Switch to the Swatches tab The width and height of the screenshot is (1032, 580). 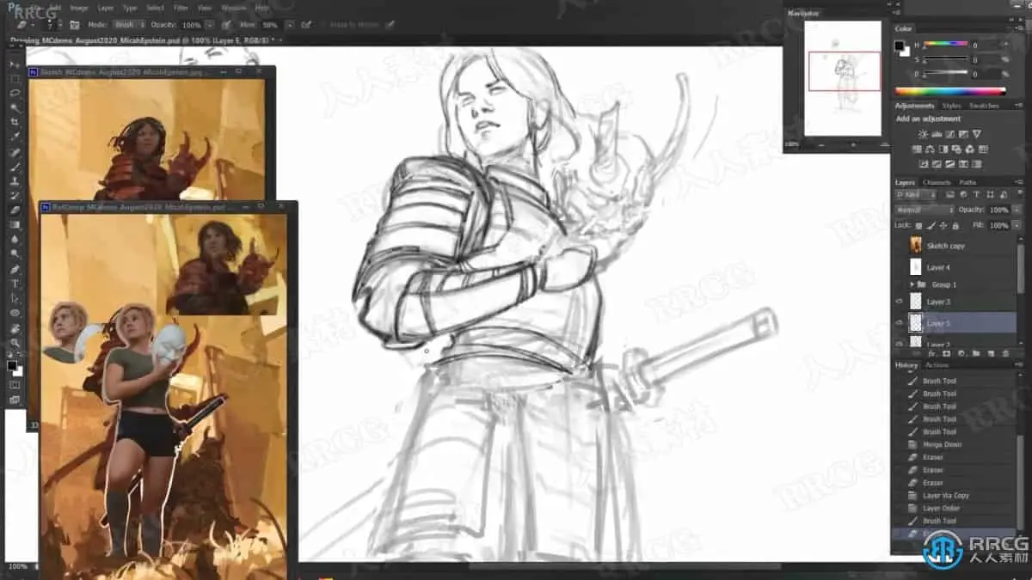click(x=984, y=106)
